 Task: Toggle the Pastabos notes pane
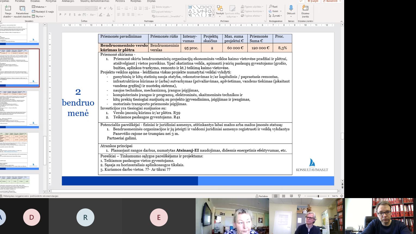click(262, 196)
